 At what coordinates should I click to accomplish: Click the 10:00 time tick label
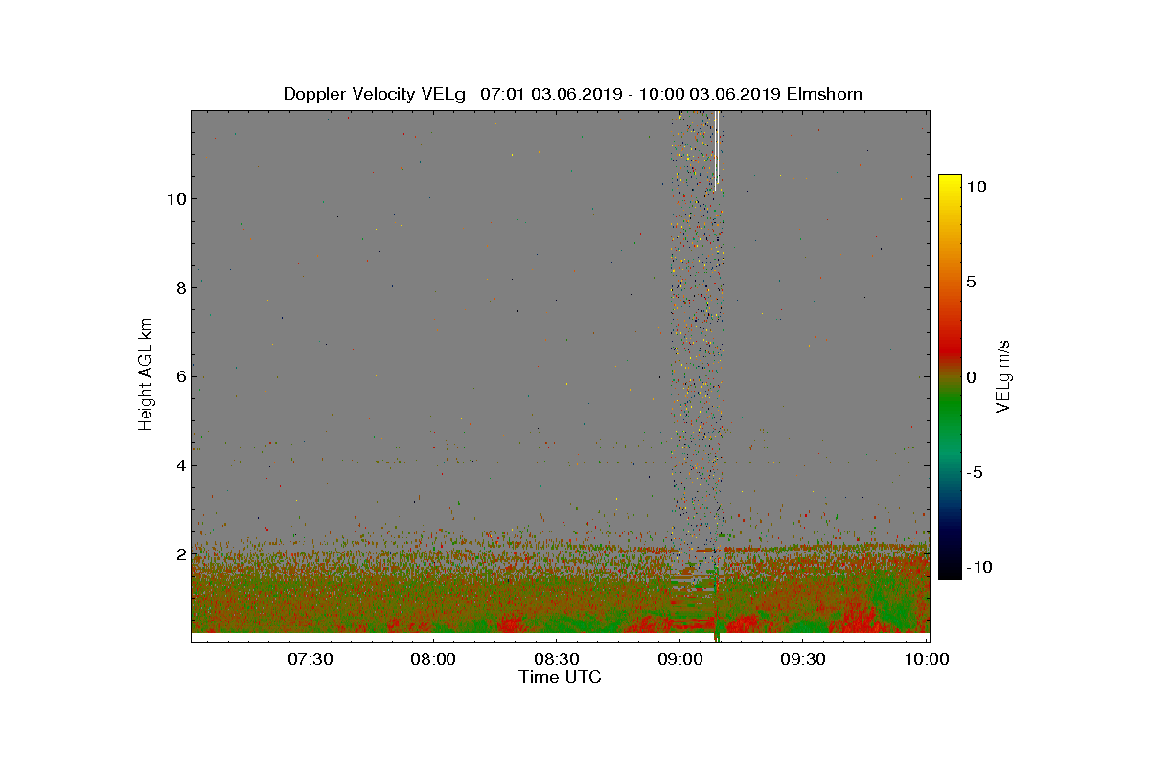[x=927, y=658]
